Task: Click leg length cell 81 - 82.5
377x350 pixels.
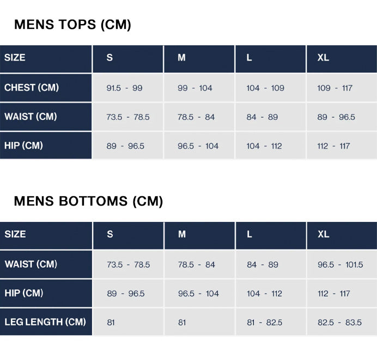Action: [x=271, y=322]
